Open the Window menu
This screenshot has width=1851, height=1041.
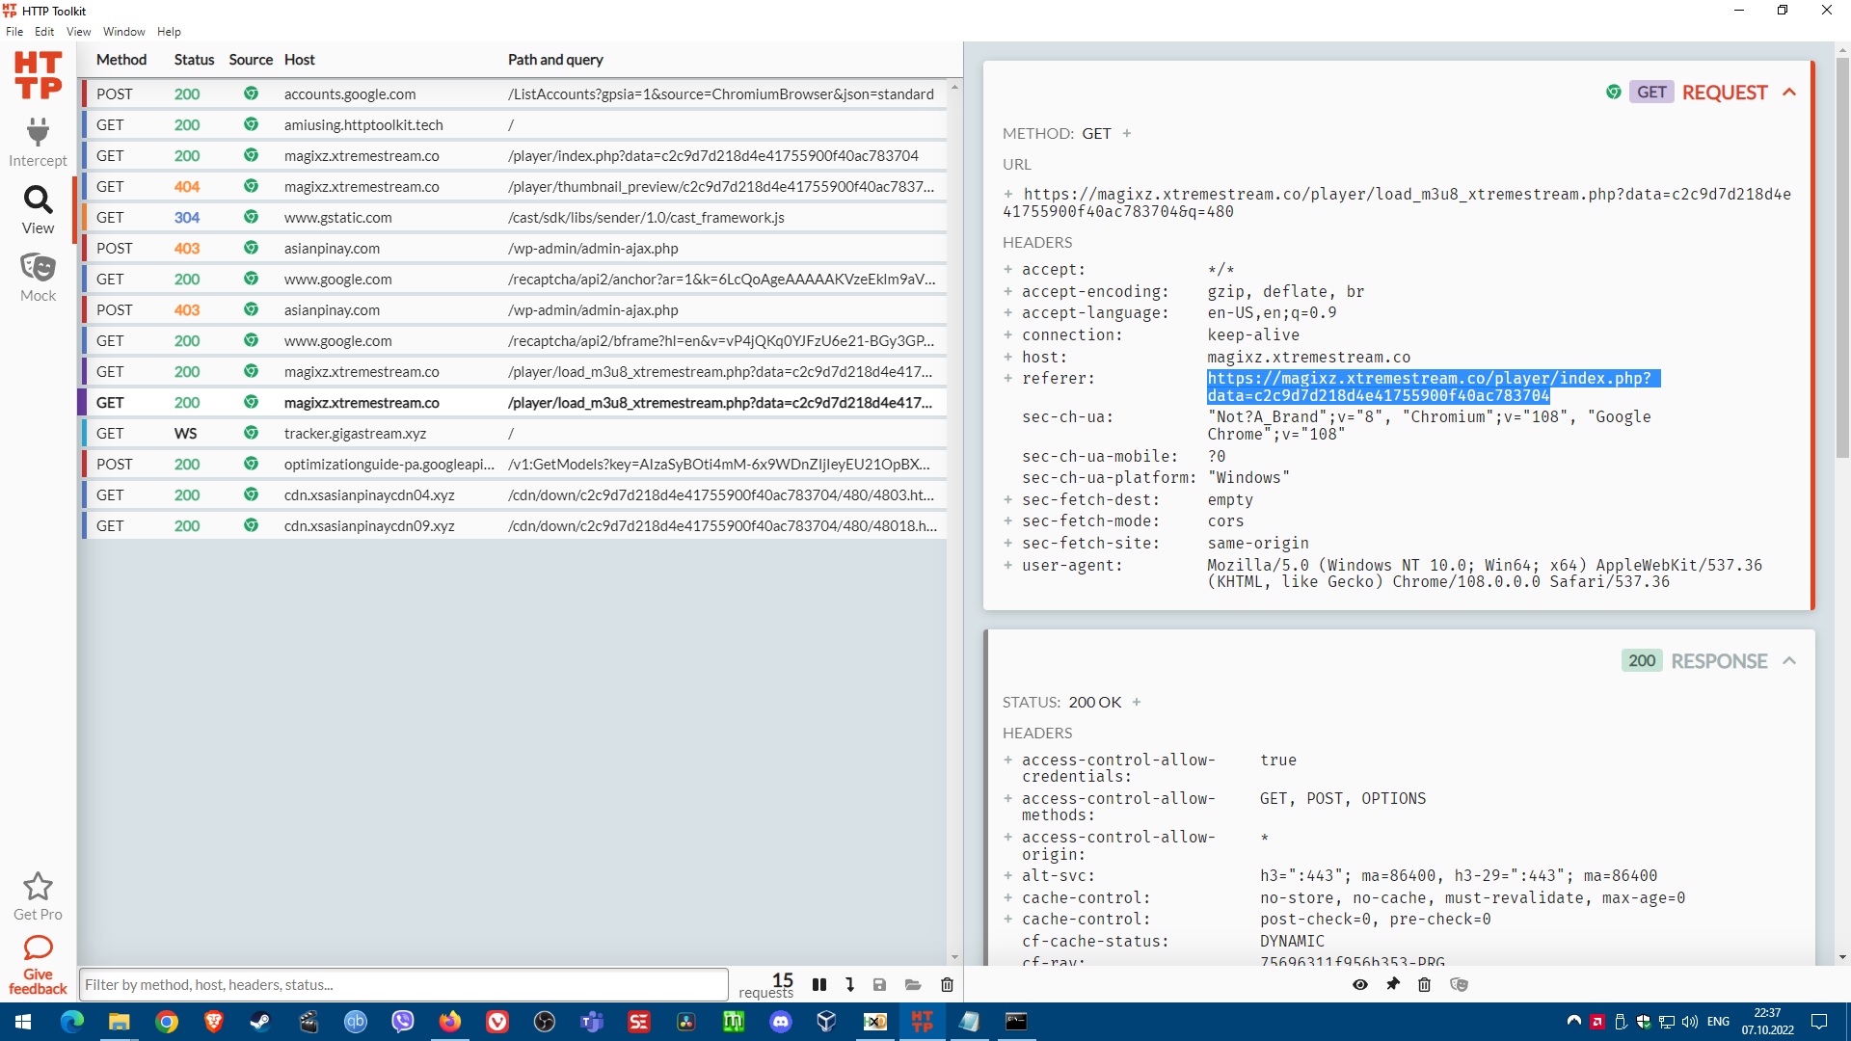coord(123,32)
